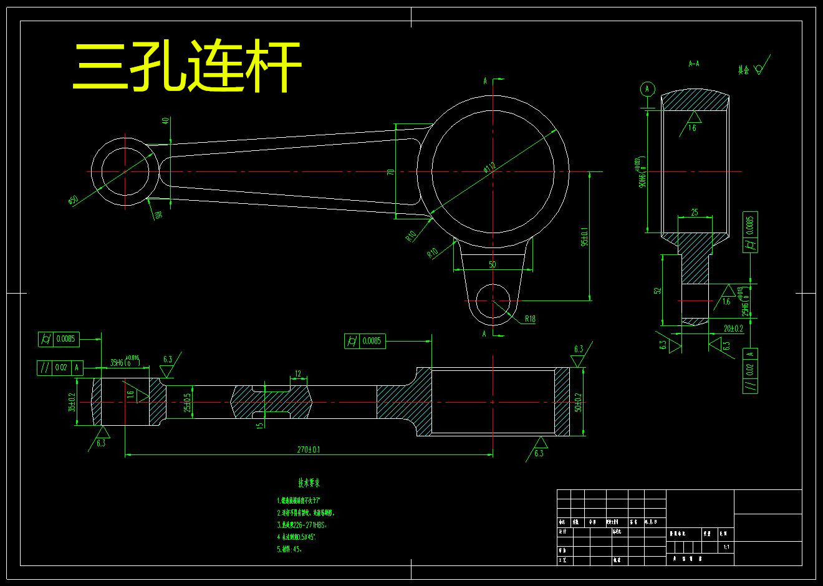Select the 6.3 roughness symbol below the small end
The image size is (823, 586).
(x=103, y=441)
